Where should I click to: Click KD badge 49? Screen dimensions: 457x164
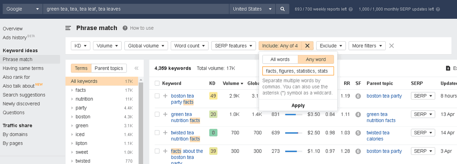(213, 96)
